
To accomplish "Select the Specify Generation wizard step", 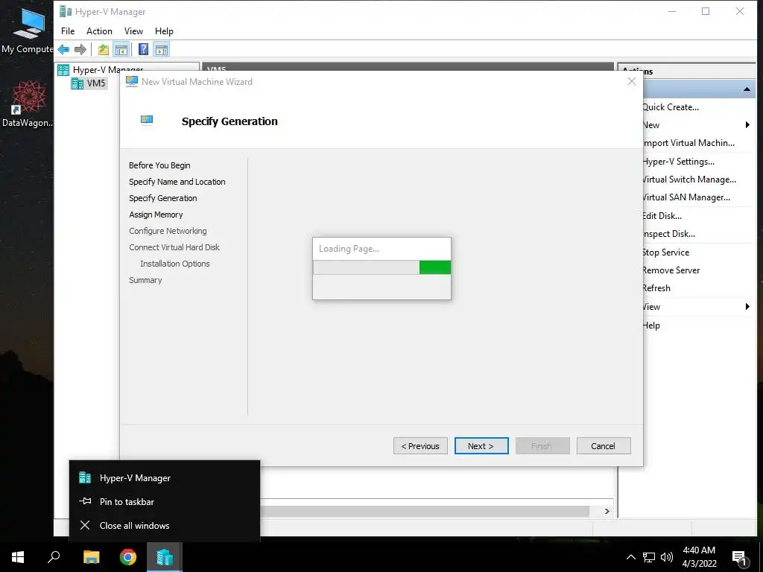I will [x=163, y=198].
